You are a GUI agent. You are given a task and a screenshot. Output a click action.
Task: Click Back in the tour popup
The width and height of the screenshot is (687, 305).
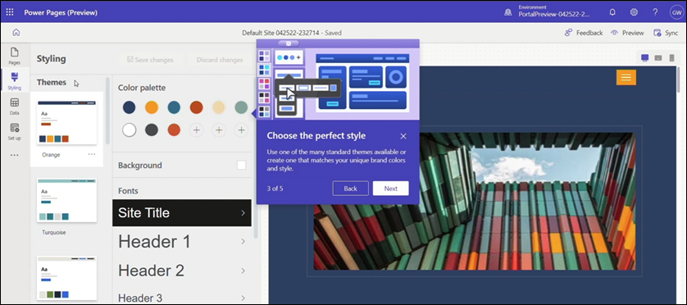tap(351, 189)
